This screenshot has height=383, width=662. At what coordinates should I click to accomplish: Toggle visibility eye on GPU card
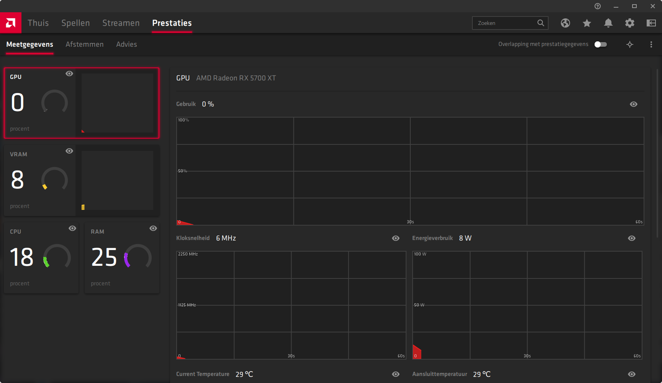click(69, 74)
